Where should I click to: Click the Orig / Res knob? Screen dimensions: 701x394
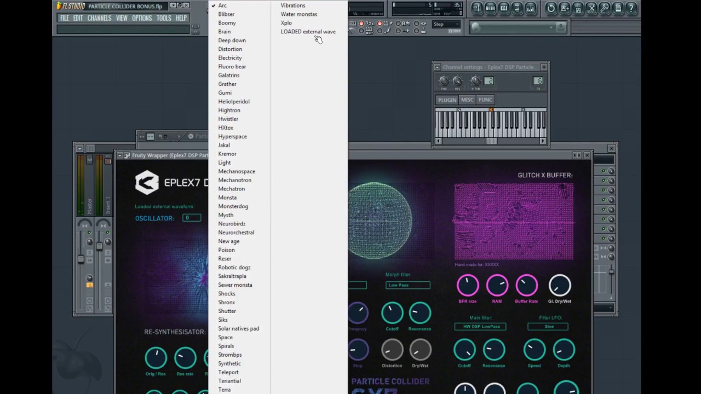(x=156, y=358)
